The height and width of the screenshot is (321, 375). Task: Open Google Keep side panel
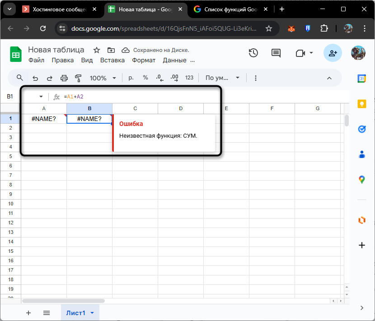pos(361,104)
